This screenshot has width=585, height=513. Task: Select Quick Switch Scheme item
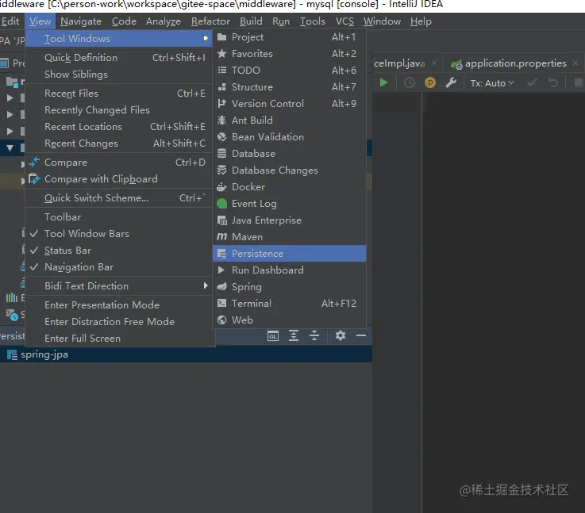coord(120,197)
